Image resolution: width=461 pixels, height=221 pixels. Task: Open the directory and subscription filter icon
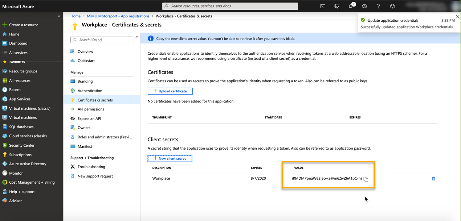(x=336, y=6)
